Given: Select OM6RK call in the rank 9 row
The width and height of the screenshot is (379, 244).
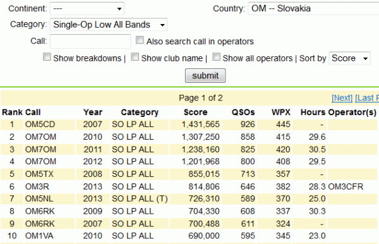Looking at the screenshot, I should (x=40, y=224).
